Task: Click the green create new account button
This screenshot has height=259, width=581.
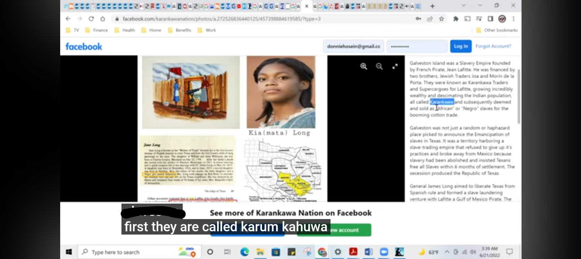Action: (334, 230)
